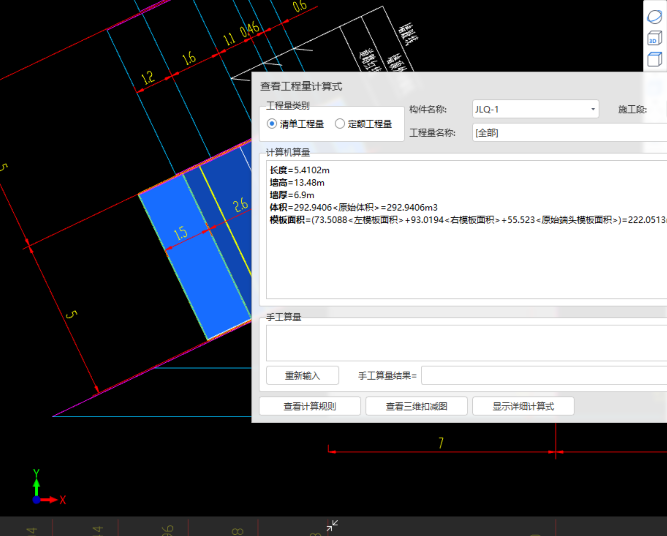Click the collapse arrows icon at bottom
This screenshot has height=536, width=667.
[332, 525]
